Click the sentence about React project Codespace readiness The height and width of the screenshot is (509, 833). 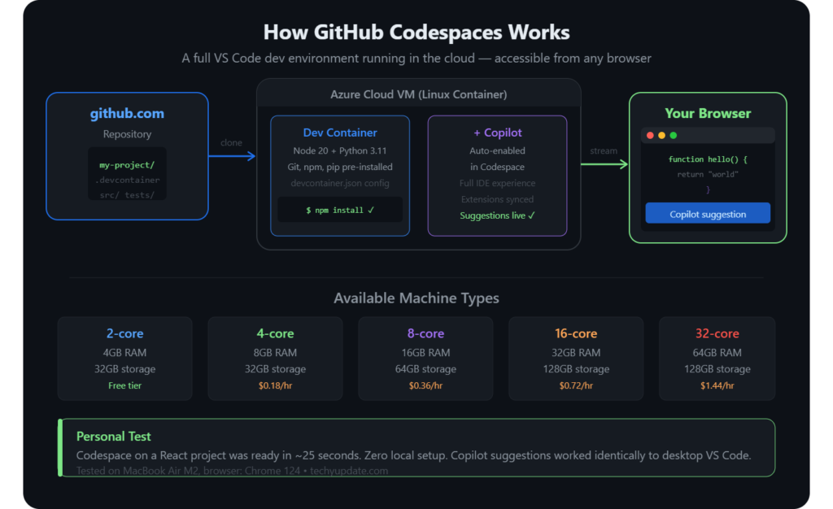(x=413, y=455)
